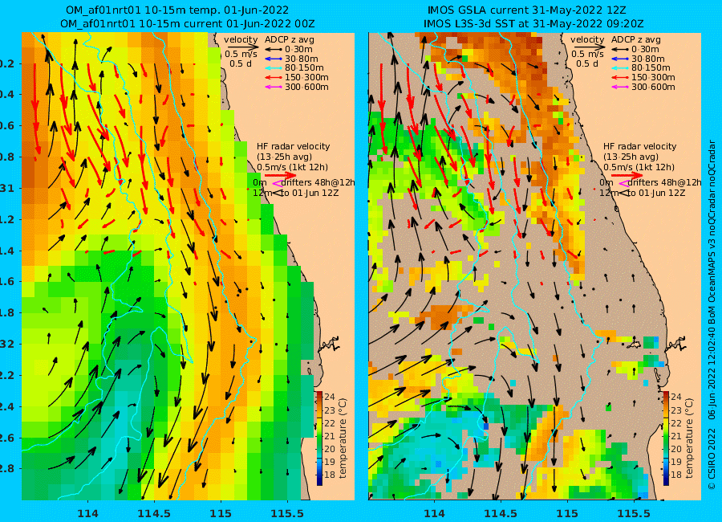Click '115' longitude label under left map
This screenshot has width=722, height=522.
221,513
